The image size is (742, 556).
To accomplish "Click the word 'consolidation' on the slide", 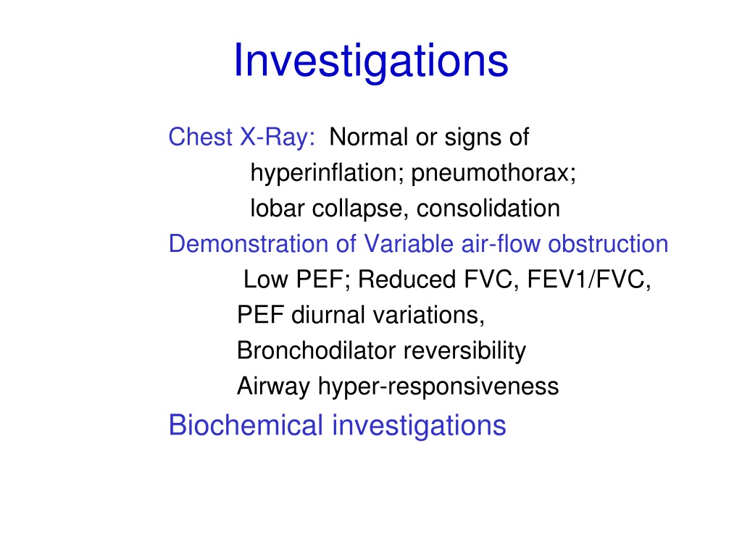I will click(488, 208).
